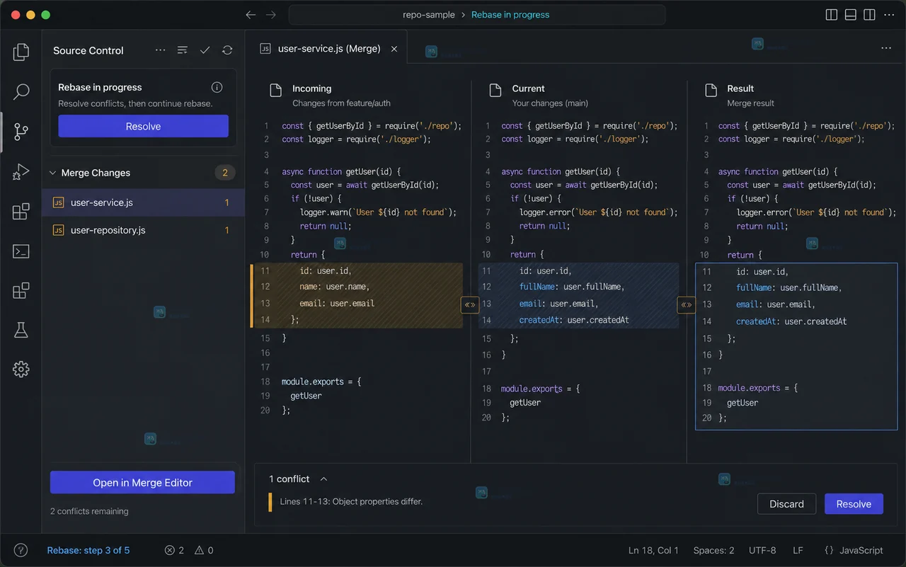The width and height of the screenshot is (906, 567).
Task: Open the terminal panel icon in activity bar
Action: pyautogui.click(x=21, y=251)
